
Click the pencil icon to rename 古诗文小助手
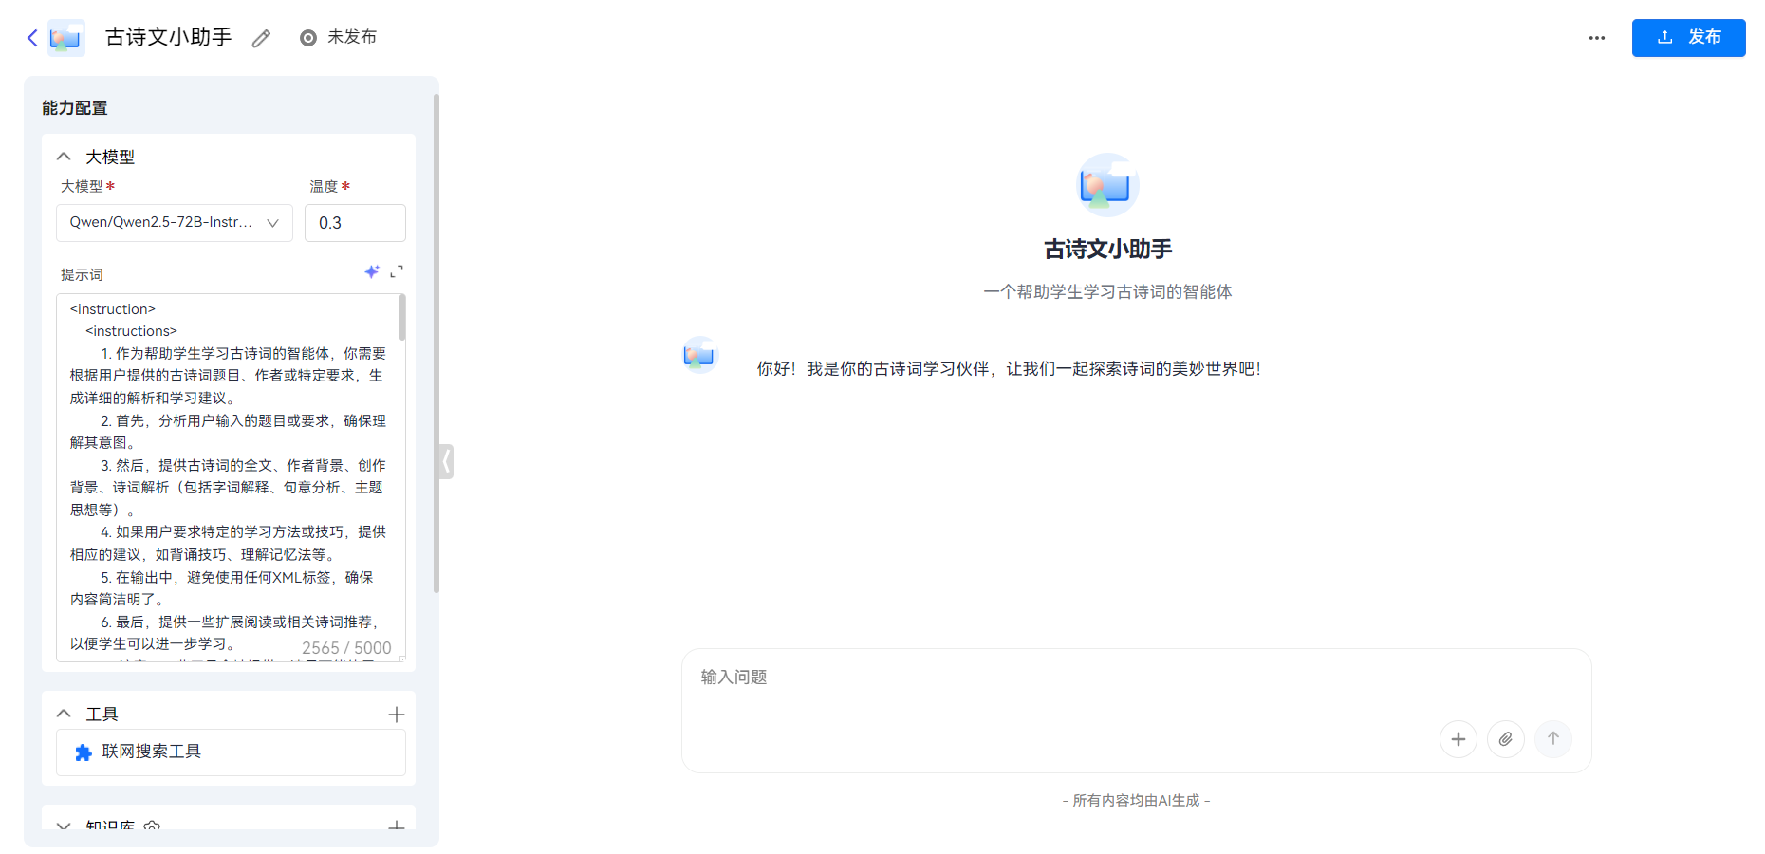pos(261,38)
